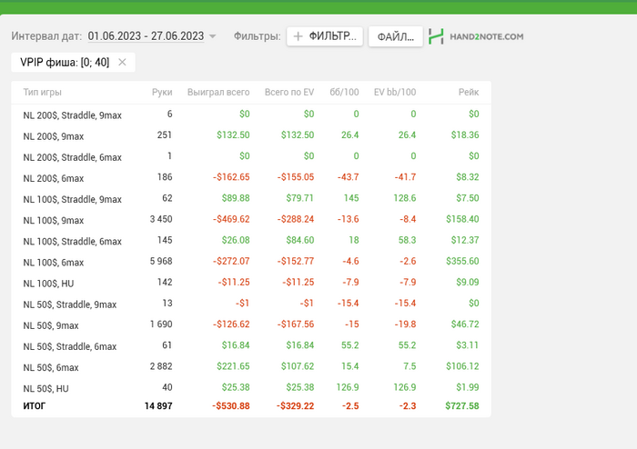Click the bb/100 value 145
This screenshot has height=449, width=637.
351,198
